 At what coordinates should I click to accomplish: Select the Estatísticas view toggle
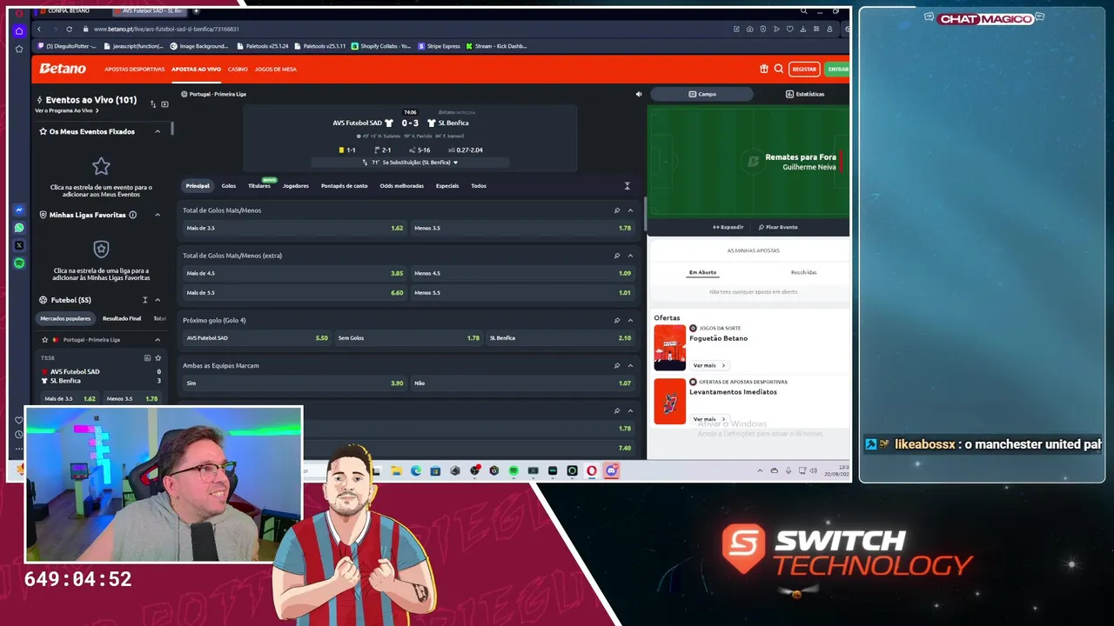tap(805, 94)
